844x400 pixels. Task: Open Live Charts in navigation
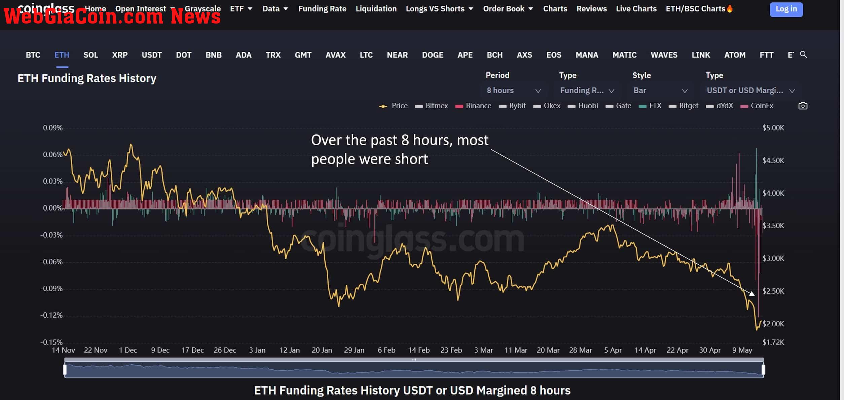click(636, 9)
